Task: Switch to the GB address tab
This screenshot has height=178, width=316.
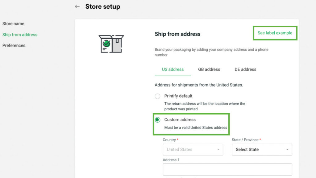Action: (209, 69)
